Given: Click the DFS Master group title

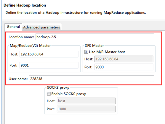Looking at the screenshot, I should (94, 46).
